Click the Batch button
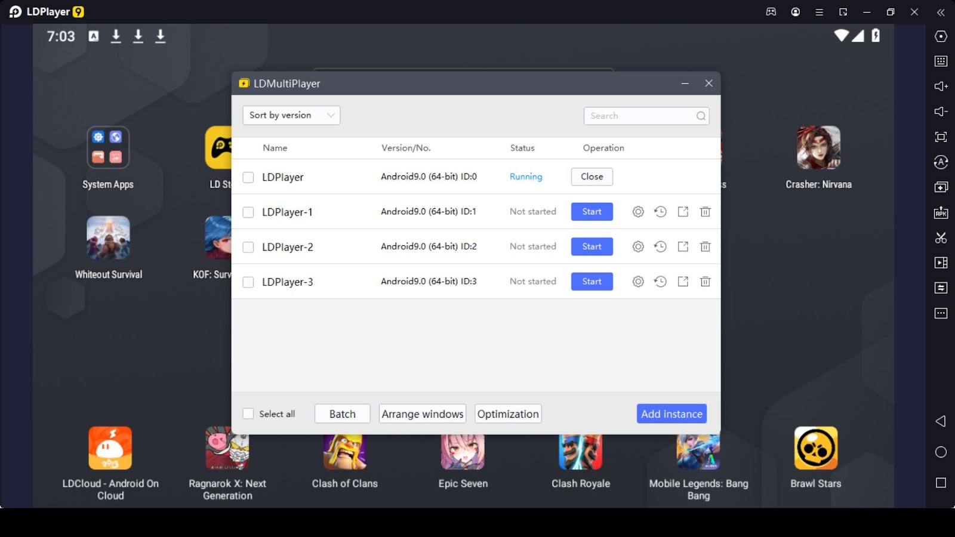Viewport: 955px width, 537px height. pyautogui.click(x=343, y=413)
